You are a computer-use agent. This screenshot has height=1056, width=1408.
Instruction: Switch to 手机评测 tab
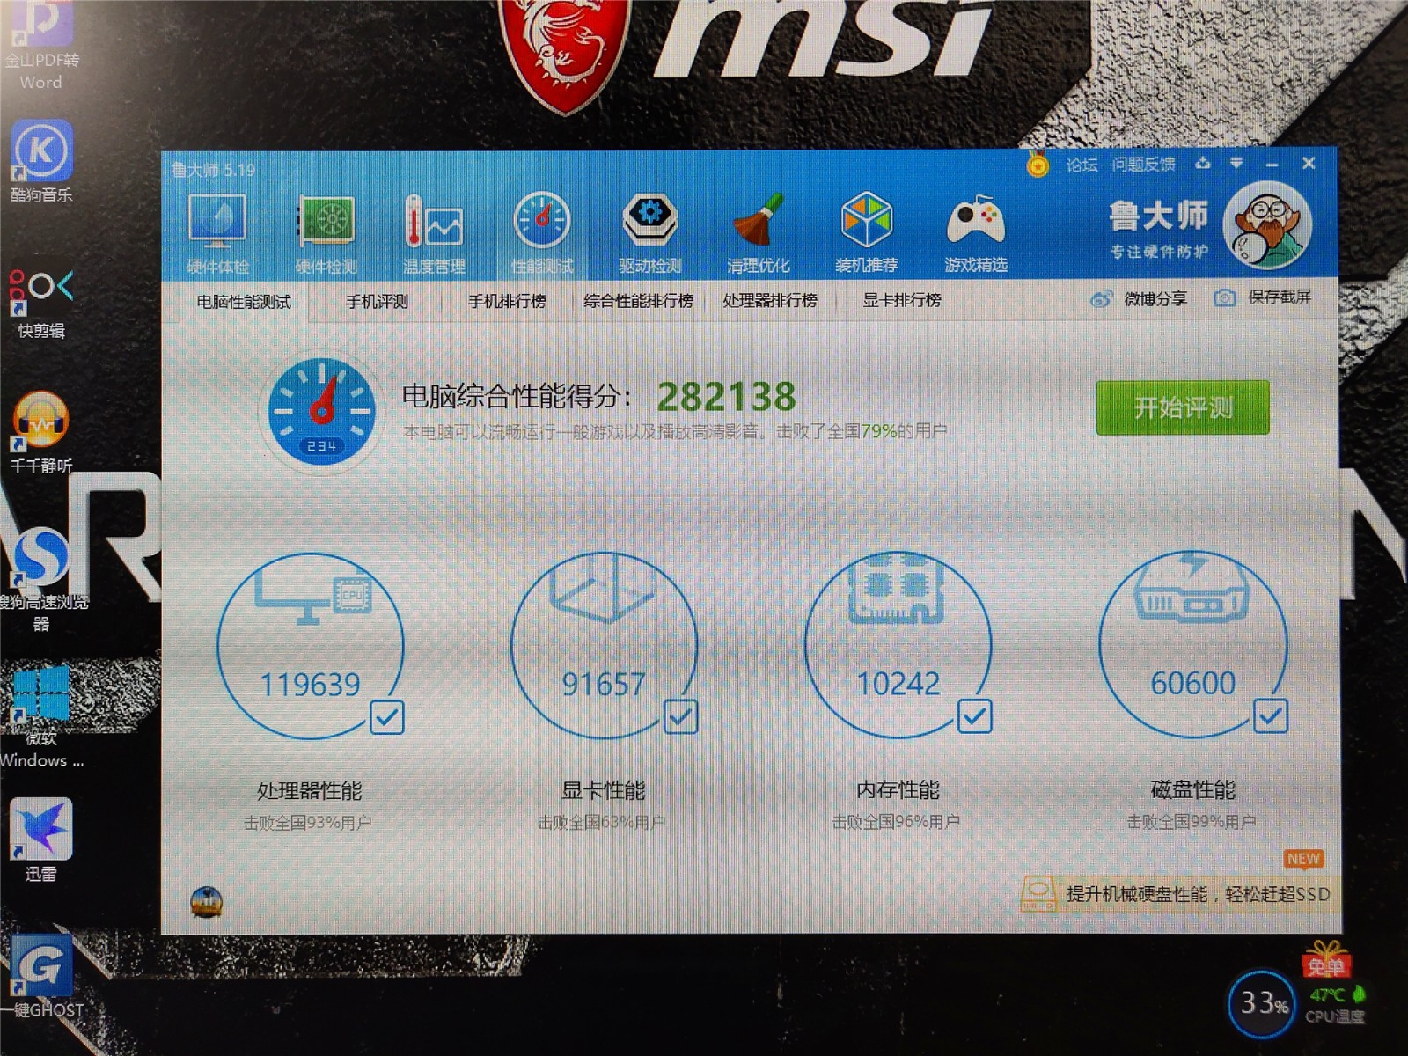(377, 302)
